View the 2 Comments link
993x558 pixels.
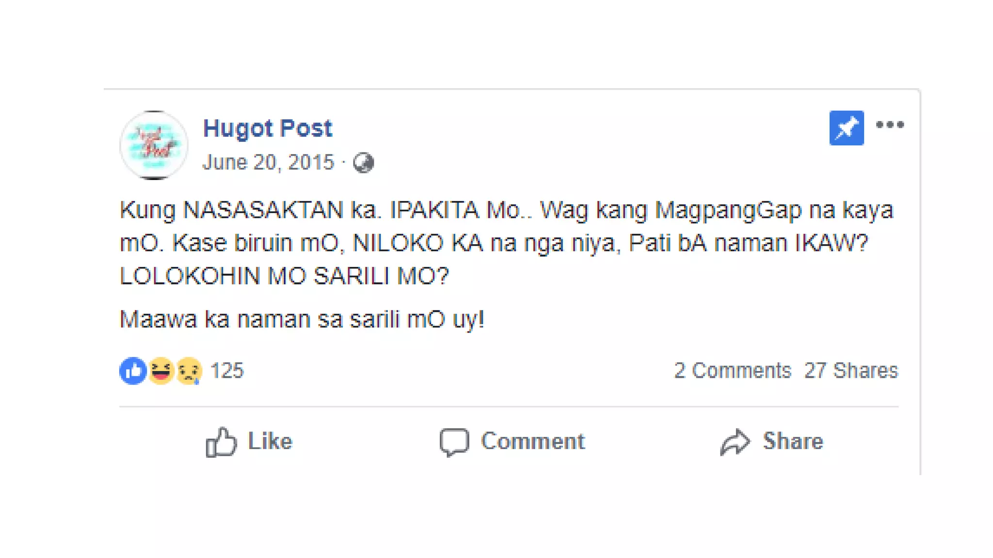[733, 371]
